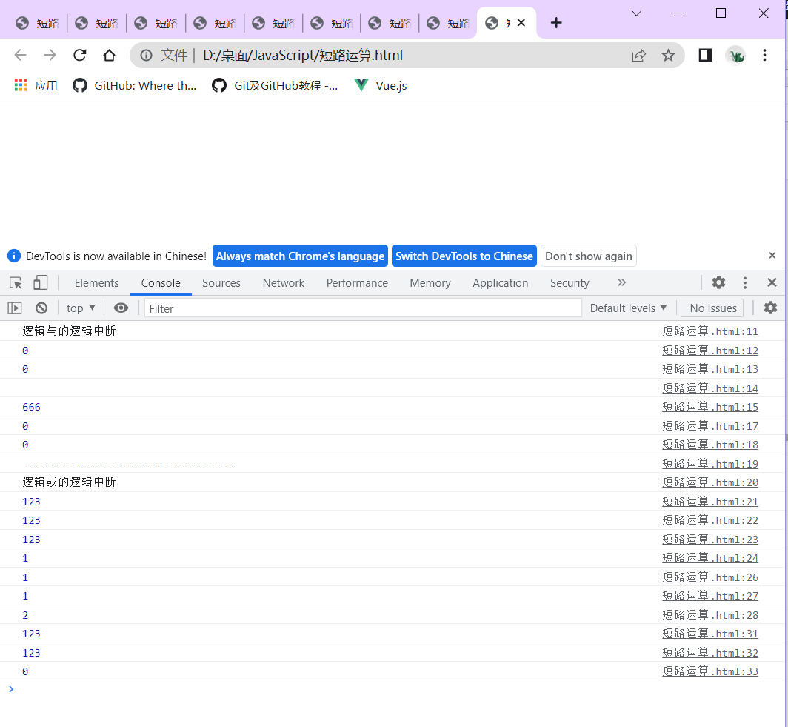Close the active browser tab
This screenshot has width=788, height=727.
click(x=521, y=23)
